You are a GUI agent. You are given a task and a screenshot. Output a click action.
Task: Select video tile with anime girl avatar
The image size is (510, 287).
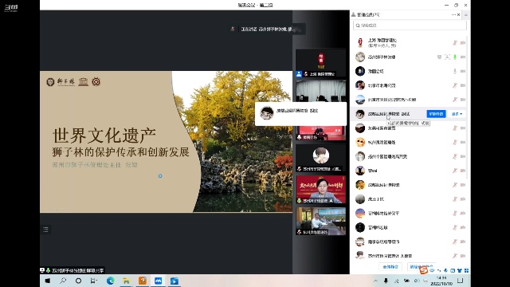pos(320,158)
